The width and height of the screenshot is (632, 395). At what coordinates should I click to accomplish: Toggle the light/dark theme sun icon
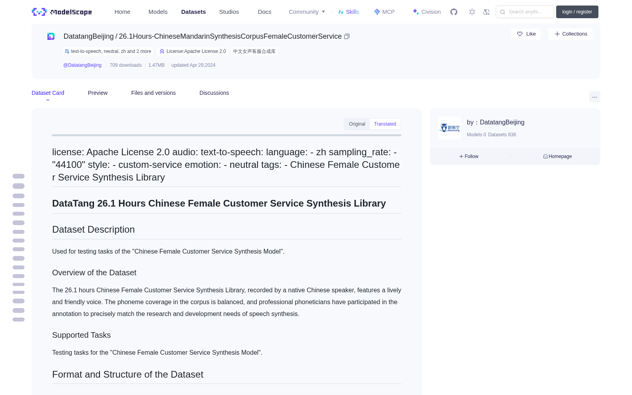tap(472, 12)
